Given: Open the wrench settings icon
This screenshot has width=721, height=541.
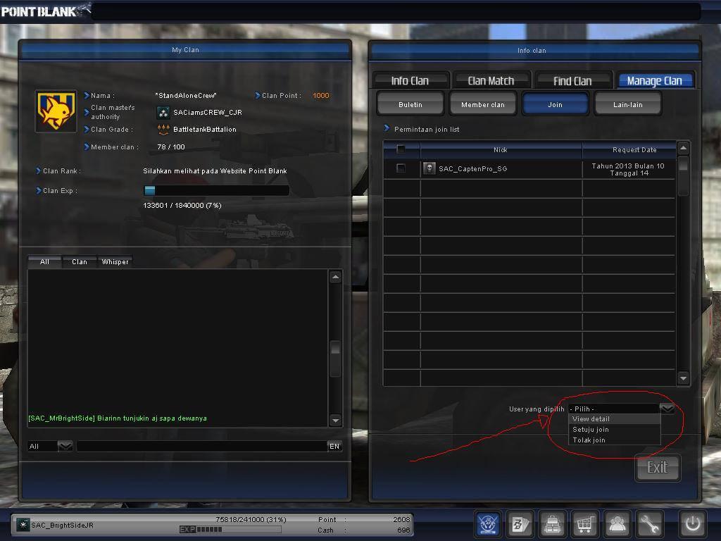Looking at the screenshot, I should (x=649, y=523).
